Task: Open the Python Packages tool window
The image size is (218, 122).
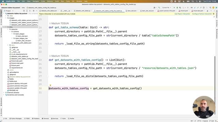Action: click(16, 119)
